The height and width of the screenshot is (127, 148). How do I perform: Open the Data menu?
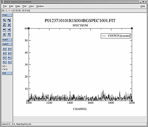[18, 6]
